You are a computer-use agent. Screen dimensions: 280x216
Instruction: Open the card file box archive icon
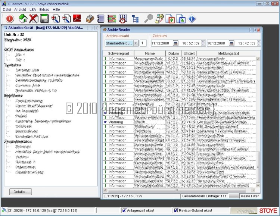[x=90, y=19]
